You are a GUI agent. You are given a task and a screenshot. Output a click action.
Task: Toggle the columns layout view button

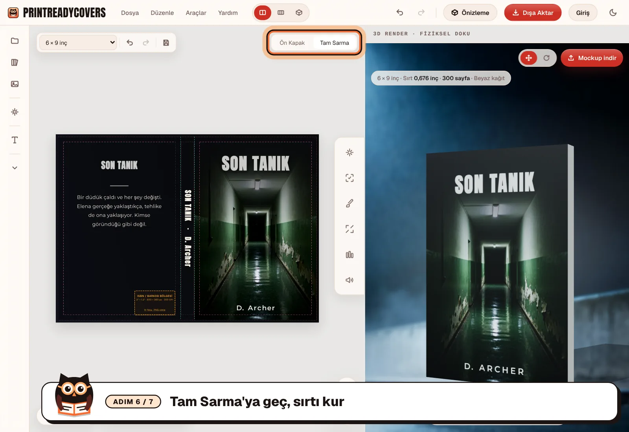[281, 13]
